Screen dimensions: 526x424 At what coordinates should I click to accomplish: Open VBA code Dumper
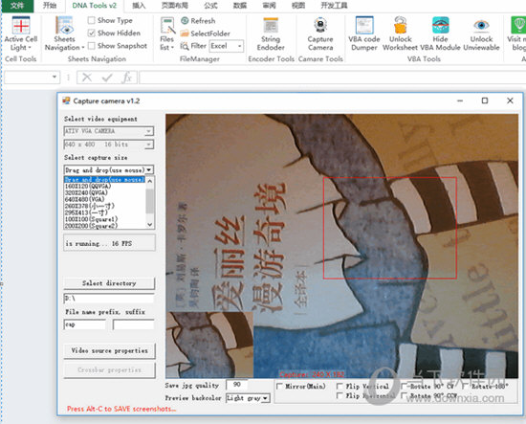pyautogui.click(x=364, y=33)
